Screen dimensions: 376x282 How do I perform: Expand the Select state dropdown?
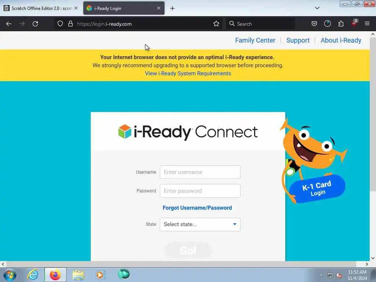pos(200,224)
